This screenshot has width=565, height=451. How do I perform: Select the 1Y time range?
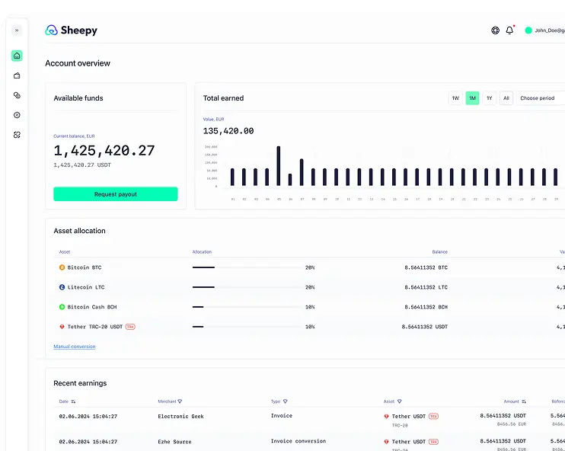click(x=489, y=98)
